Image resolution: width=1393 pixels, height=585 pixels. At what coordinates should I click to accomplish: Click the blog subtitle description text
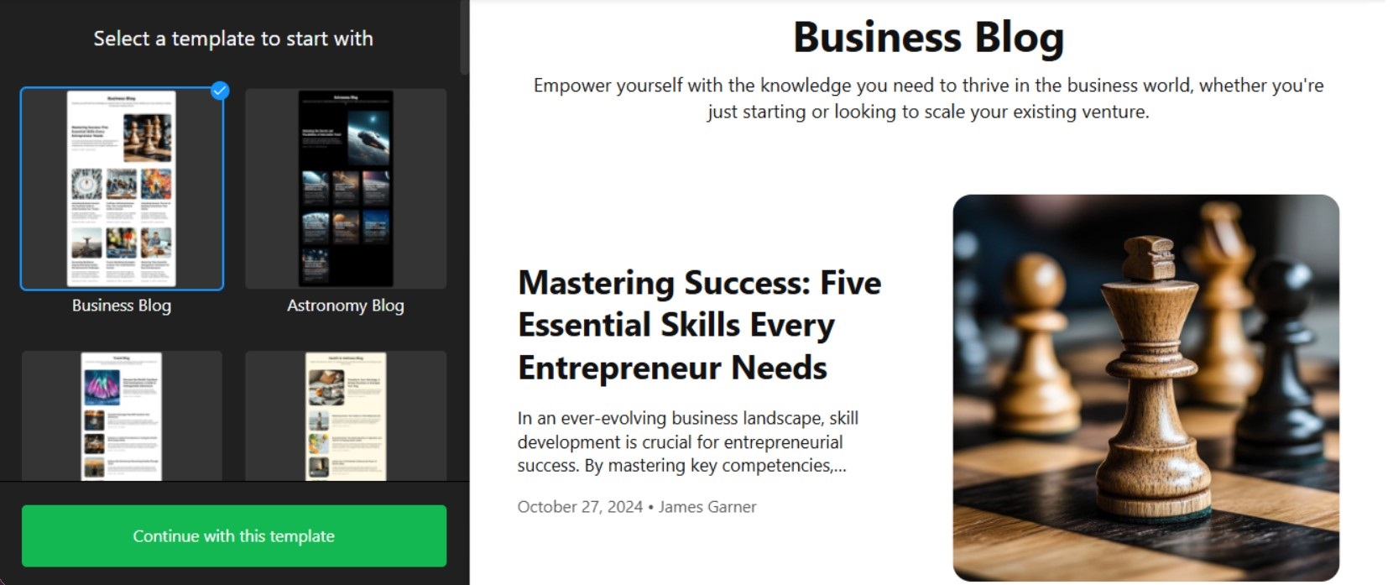click(928, 97)
